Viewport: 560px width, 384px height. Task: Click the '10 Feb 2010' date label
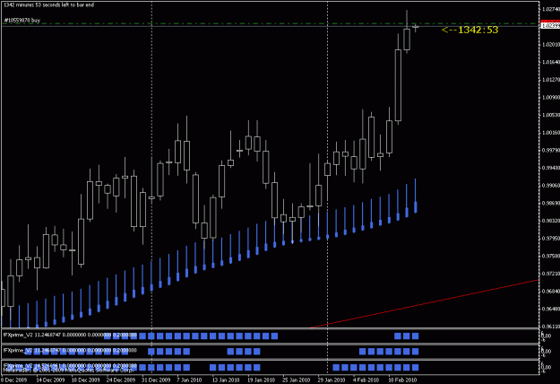coord(402,380)
